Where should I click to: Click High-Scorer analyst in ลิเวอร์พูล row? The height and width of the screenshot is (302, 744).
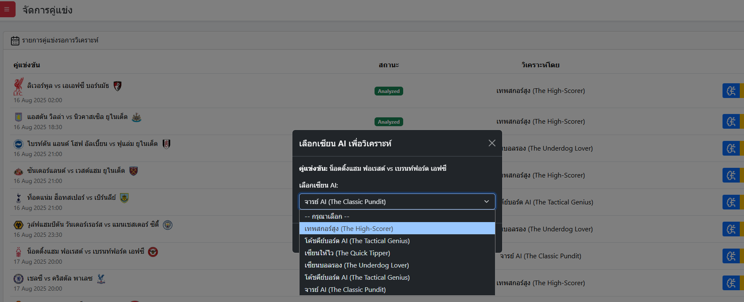541,91
